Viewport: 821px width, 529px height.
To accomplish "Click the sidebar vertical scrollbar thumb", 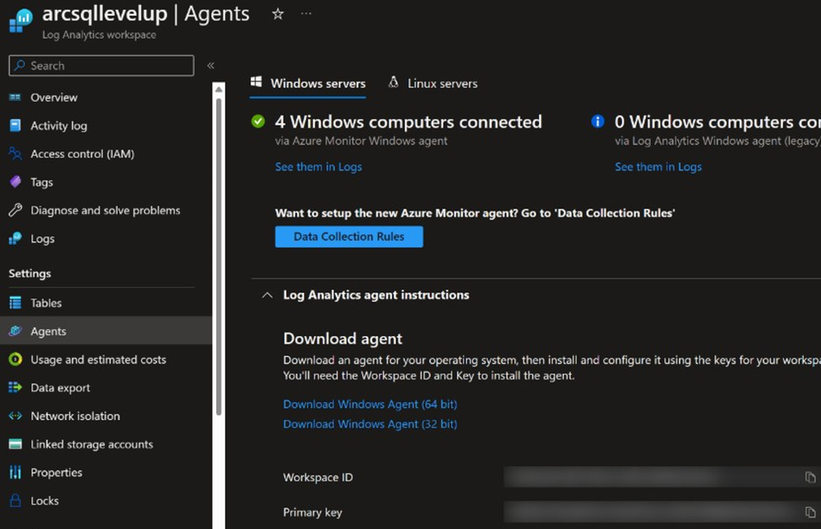I will point(219,256).
